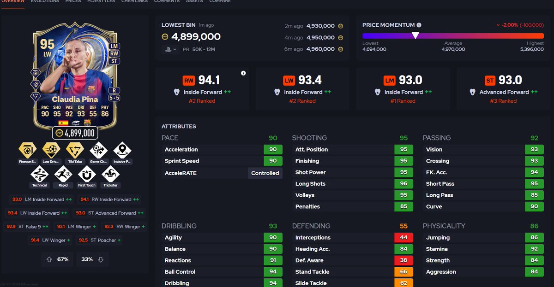
Task: Click the Low Driven playstyle icon
Action: [x=51, y=150]
